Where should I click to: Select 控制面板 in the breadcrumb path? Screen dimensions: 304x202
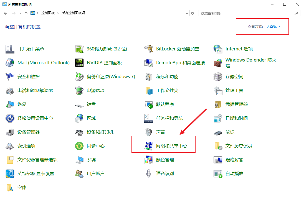[x=48, y=13]
